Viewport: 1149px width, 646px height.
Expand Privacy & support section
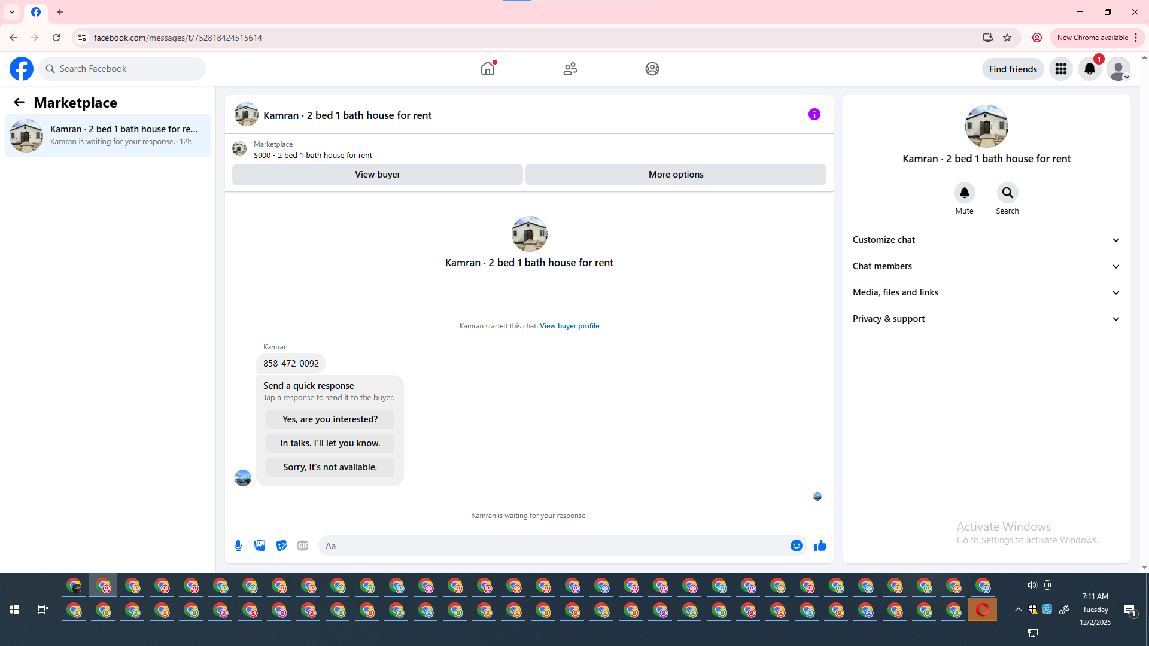click(x=986, y=319)
